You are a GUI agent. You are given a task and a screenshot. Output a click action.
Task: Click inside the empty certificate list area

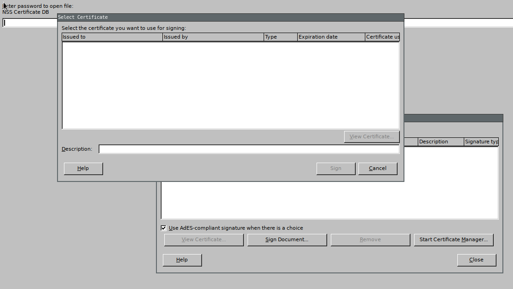click(230, 85)
